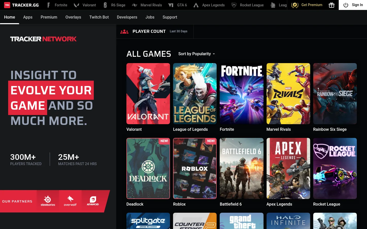The image size is (367, 229).
Task: Open the Valorant game cover art
Action: coord(148,94)
